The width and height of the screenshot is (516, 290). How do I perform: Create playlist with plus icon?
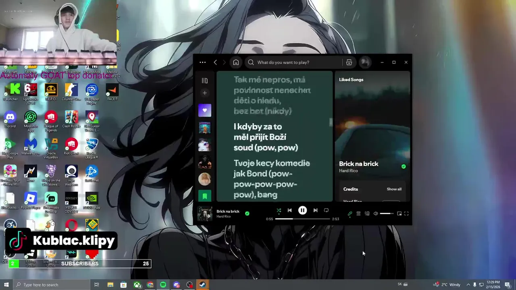(x=205, y=93)
